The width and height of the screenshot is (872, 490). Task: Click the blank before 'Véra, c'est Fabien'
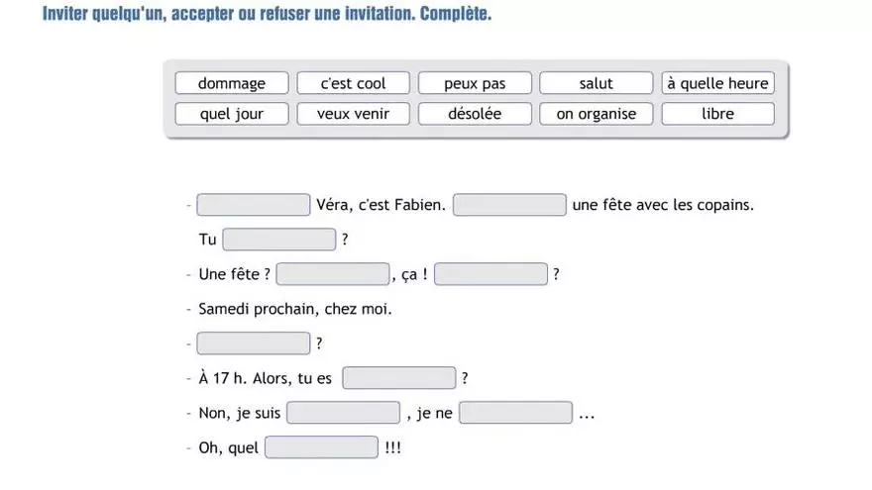point(254,205)
